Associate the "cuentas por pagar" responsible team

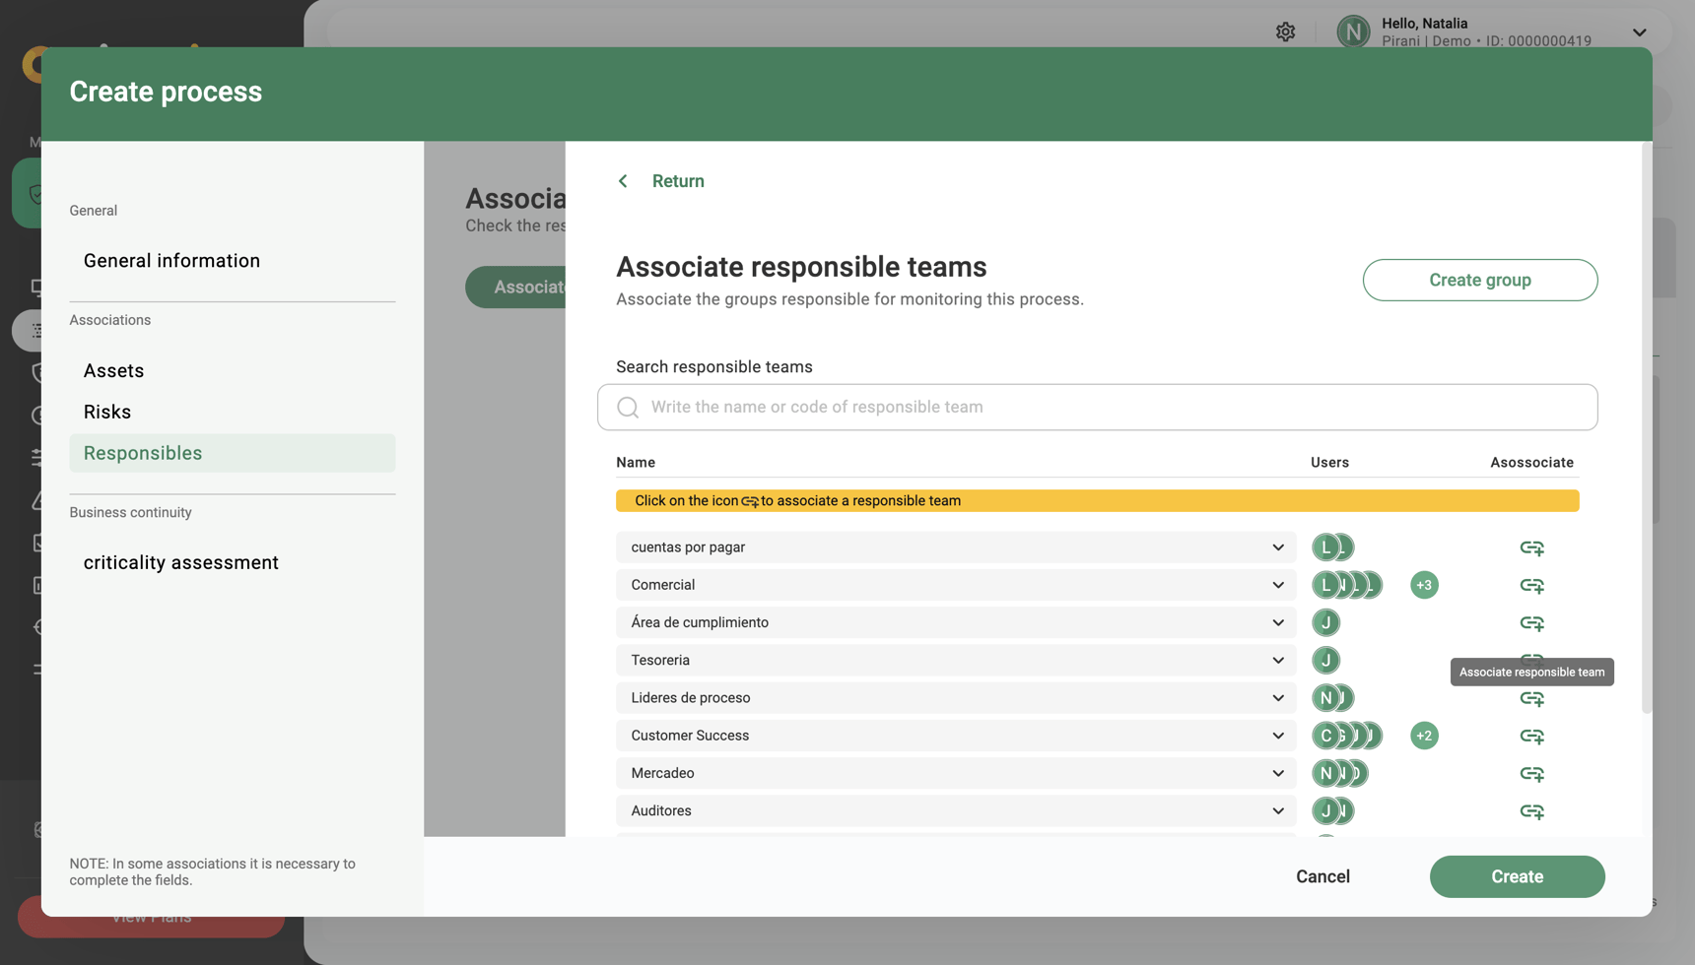pyautogui.click(x=1531, y=547)
